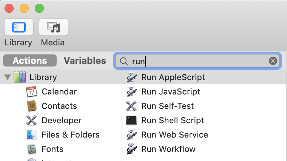Click inside the run search field
Viewport: 287px width, 161px height.
[x=197, y=61]
